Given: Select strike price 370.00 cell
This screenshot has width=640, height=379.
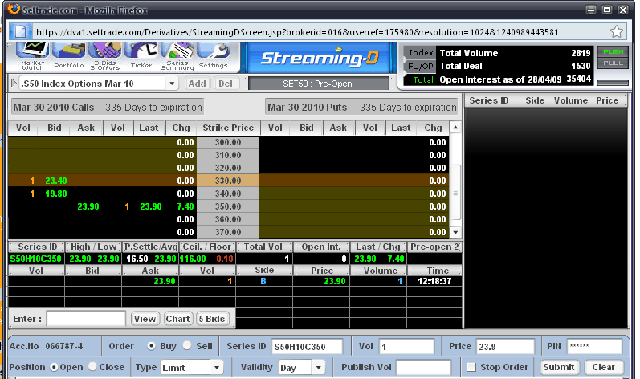Looking at the screenshot, I should [228, 232].
